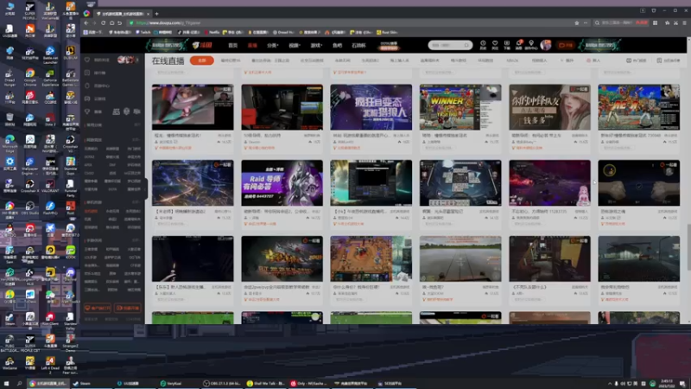The width and height of the screenshot is (691, 389).
Task: Open the mahjong table stream thumbnail
Action: 460,182
